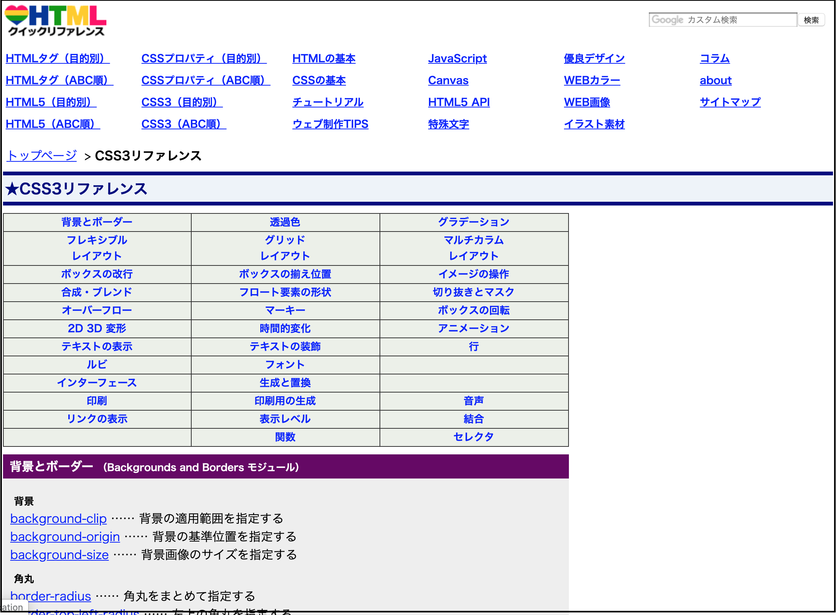Viewport: 836px width, 615px height.
Task: Jump to オーバーフロー section
Action: point(97,310)
